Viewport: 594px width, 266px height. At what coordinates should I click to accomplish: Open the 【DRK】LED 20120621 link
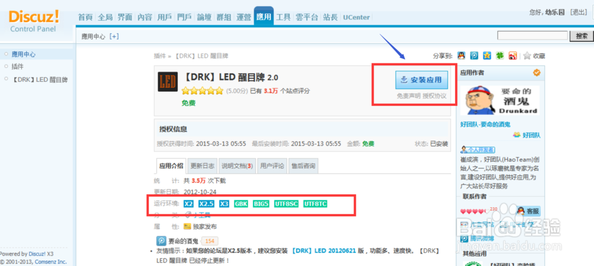[324, 251]
